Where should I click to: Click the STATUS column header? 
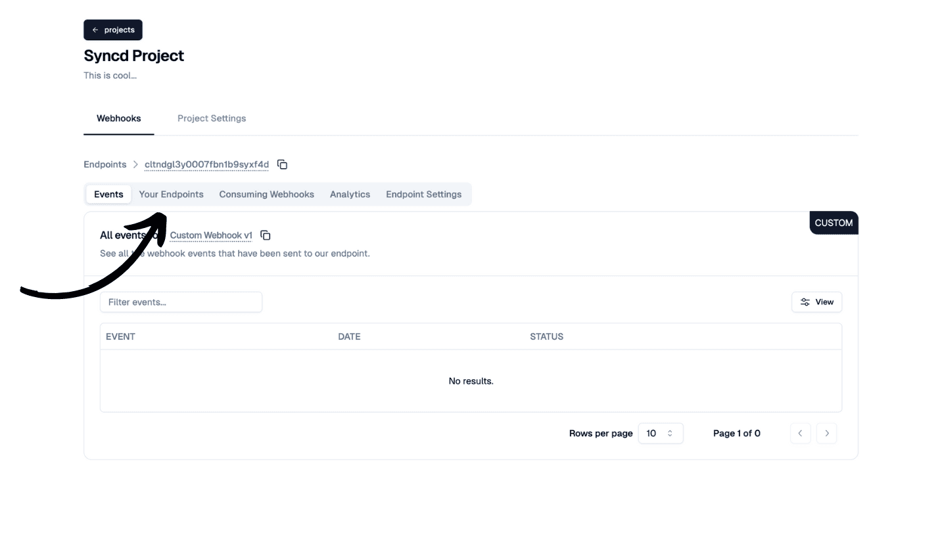(546, 336)
